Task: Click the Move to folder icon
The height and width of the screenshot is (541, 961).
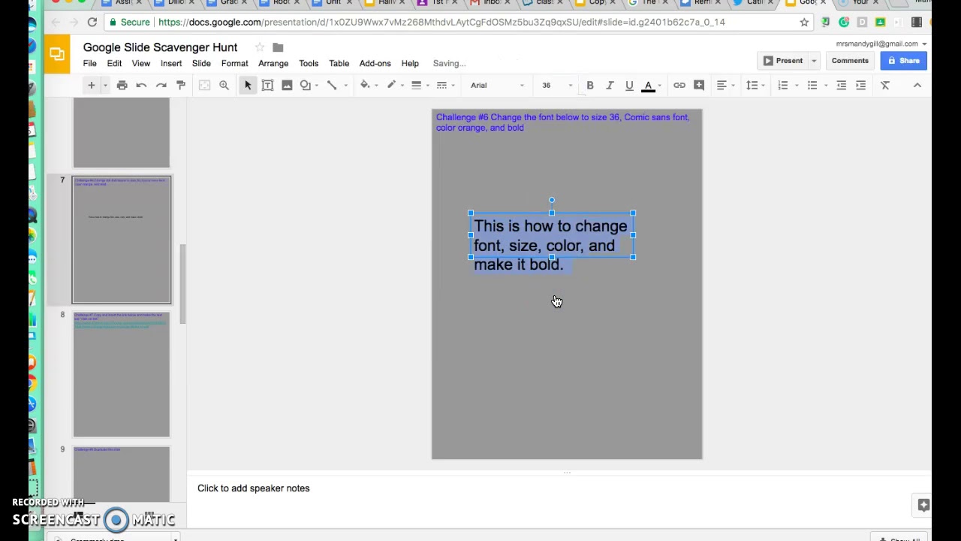Action: 278,47
